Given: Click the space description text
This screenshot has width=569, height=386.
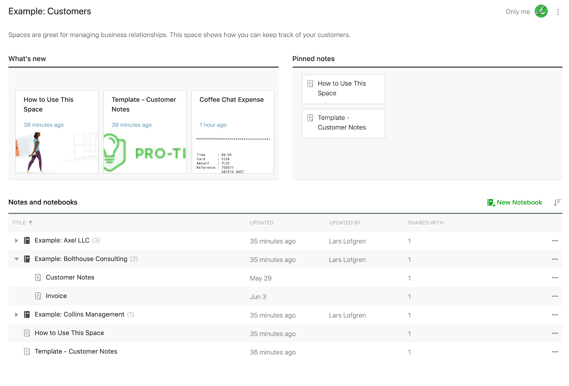Looking at the screenshot, I should click(x=179, y=35).
